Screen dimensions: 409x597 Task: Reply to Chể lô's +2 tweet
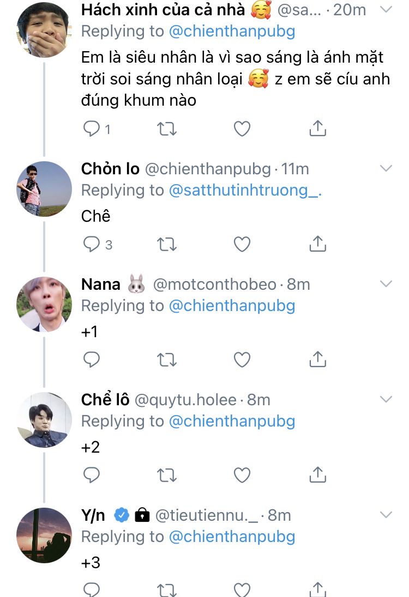point(92,475)
